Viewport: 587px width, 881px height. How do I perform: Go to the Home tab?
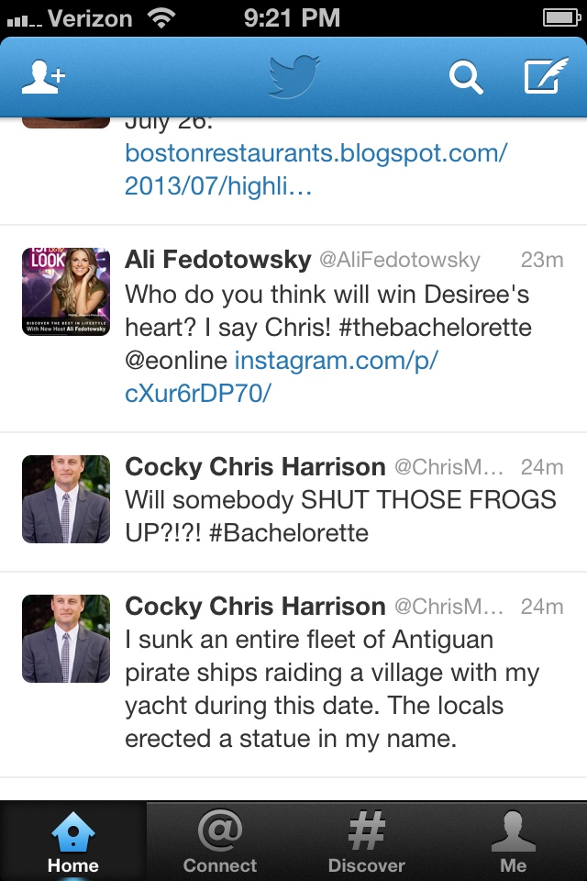click(72, 842)
